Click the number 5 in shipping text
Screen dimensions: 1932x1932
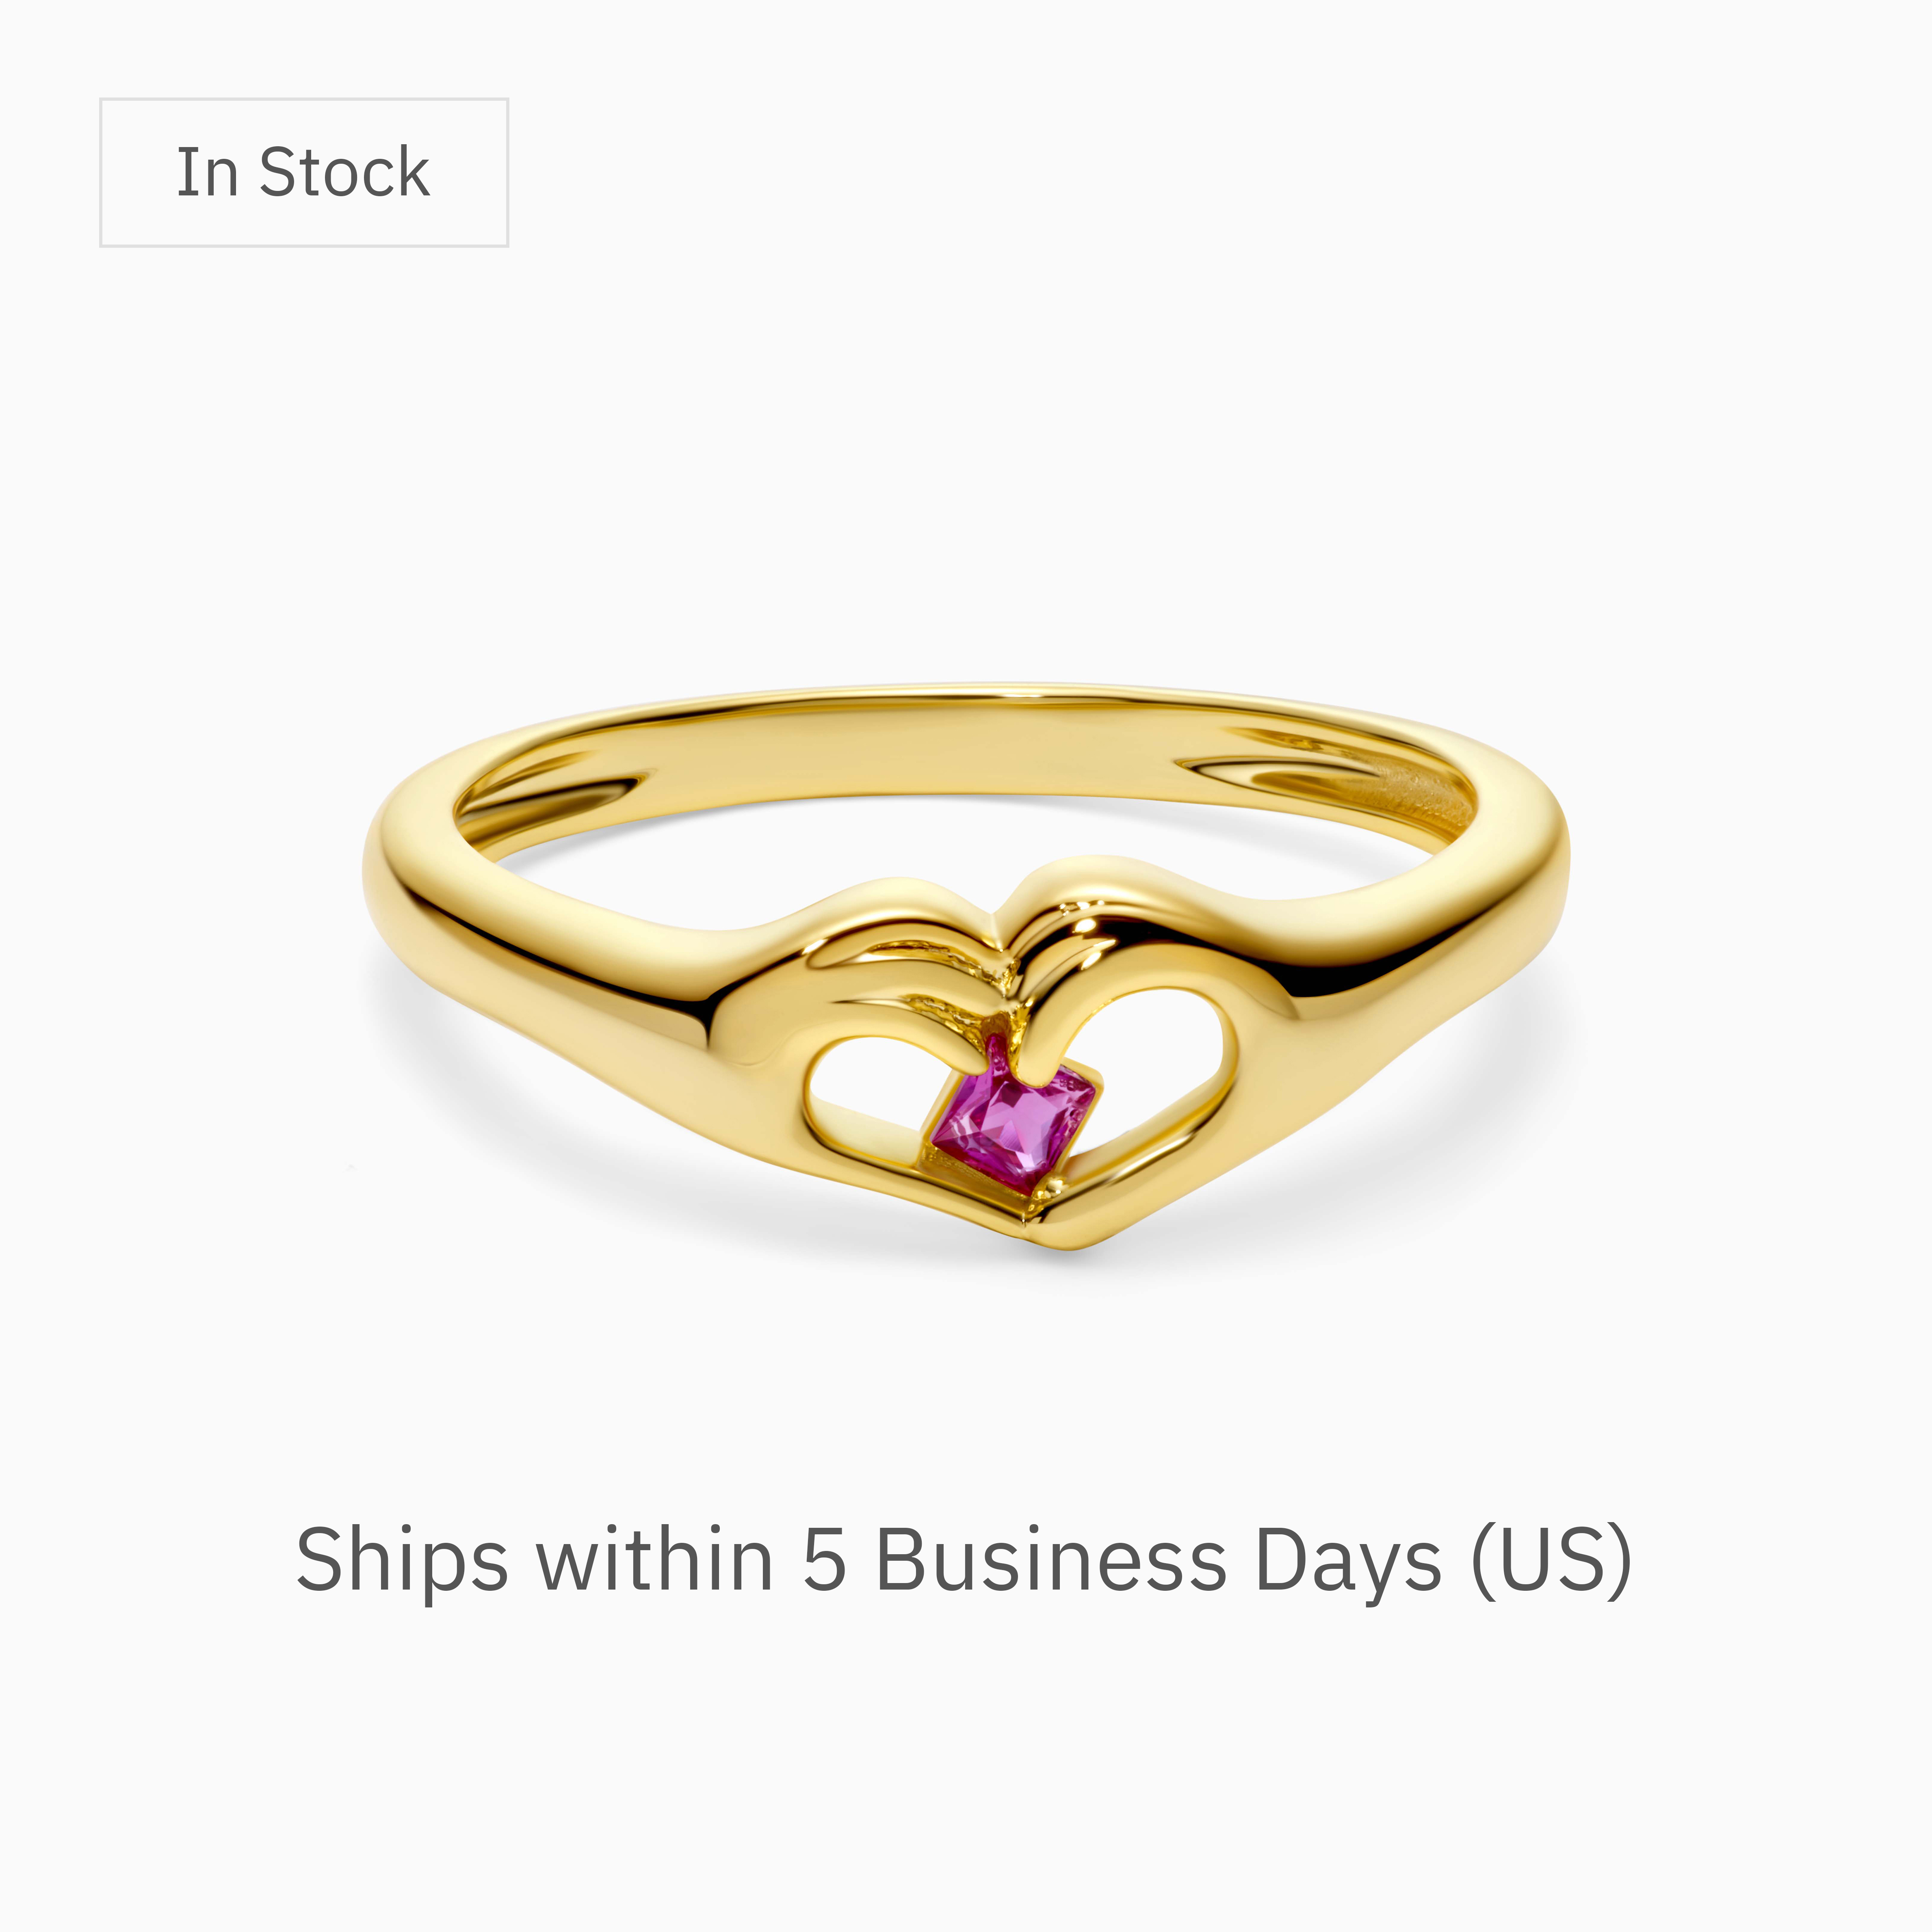click(x=825, y=1559)
